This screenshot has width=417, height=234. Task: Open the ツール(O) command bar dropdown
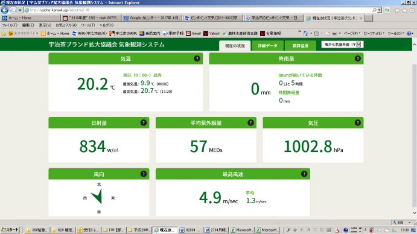pyautogui.click(x=396, y=34)
